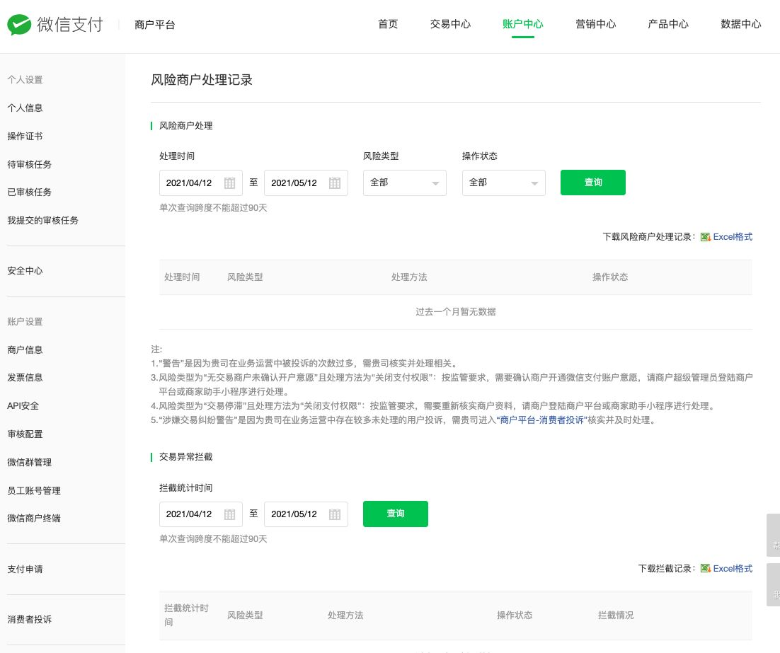Open the 数据中心 navigation tab
The image size is (780, 653).
[740, 24]
